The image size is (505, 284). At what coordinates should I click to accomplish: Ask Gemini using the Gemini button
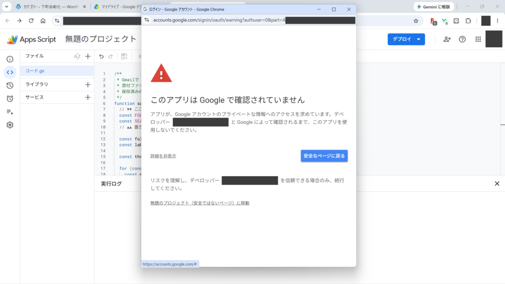click(x=434, y=7)
